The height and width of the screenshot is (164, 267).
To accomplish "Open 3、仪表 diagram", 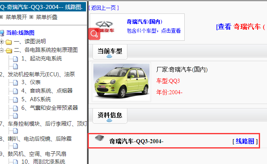I will point(31,82).
